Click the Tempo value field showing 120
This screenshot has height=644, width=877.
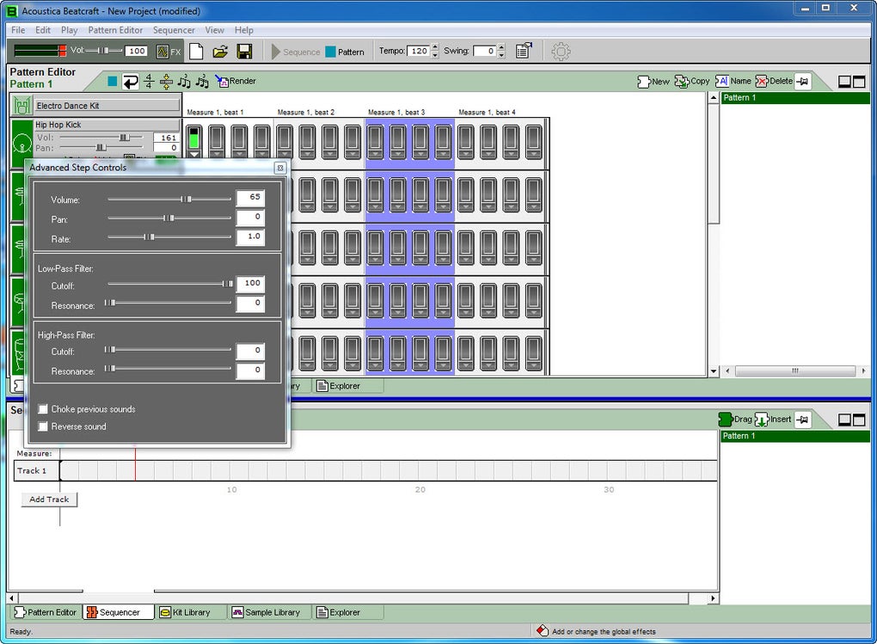[419, 51]
